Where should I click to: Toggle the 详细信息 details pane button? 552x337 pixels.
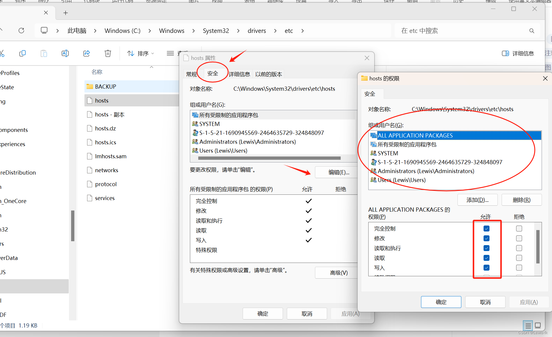518,53
